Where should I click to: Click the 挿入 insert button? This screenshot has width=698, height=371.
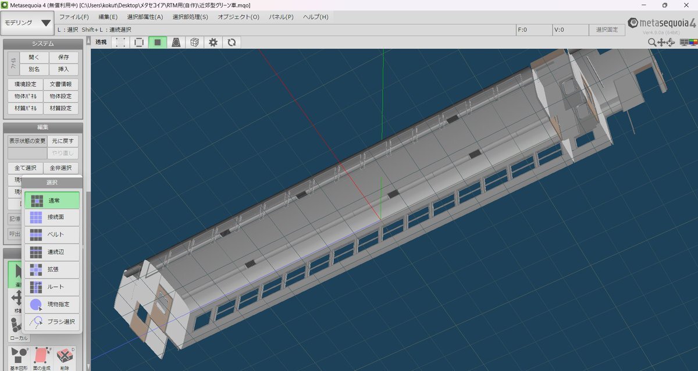pyautogui.click(x=63, y=70)
